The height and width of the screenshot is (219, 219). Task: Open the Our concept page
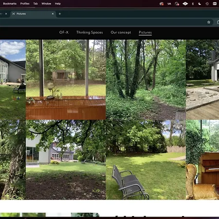(x=121, y=32)
